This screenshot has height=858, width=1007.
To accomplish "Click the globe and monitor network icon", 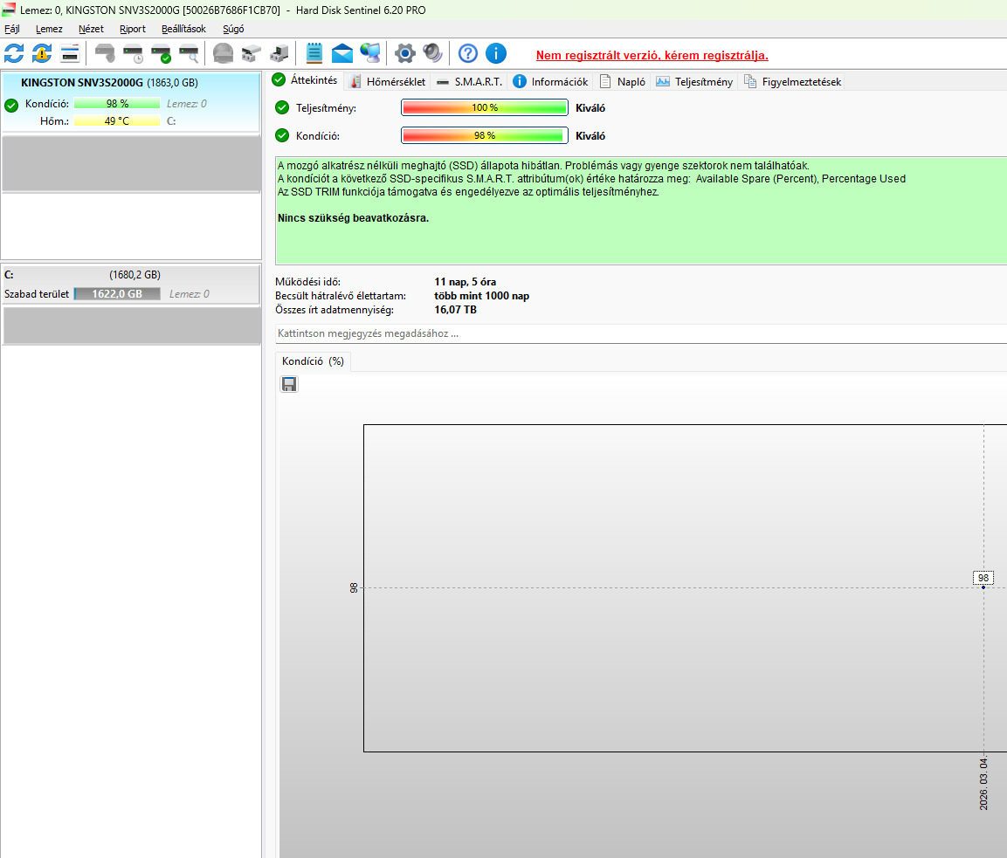I will click(370, 53).
